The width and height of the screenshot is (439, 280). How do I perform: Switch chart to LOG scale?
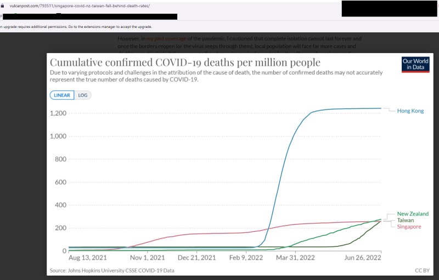point(82,95)
